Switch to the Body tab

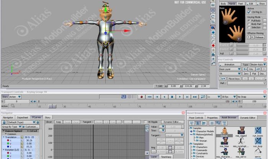click(223, 4)
